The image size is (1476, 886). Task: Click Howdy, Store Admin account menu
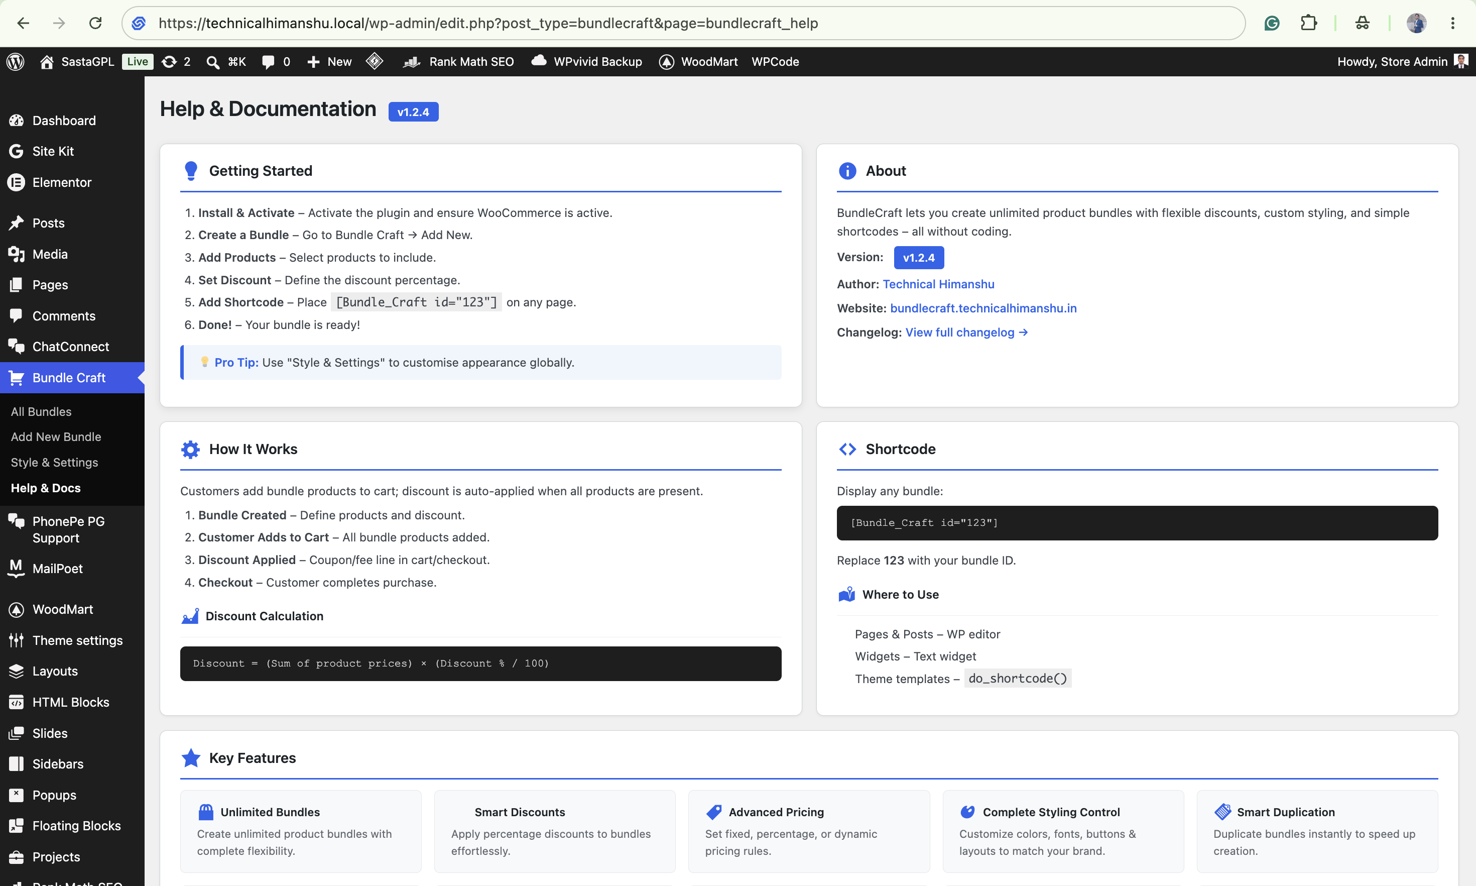pos(1402,61)
